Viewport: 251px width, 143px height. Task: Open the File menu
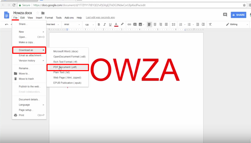coord(15,18)
